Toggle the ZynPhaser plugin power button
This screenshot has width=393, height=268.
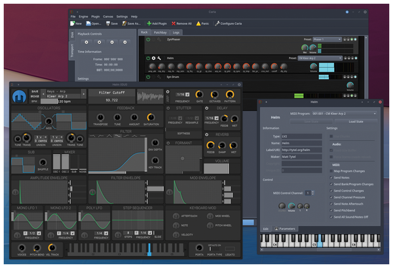[148, 39]
